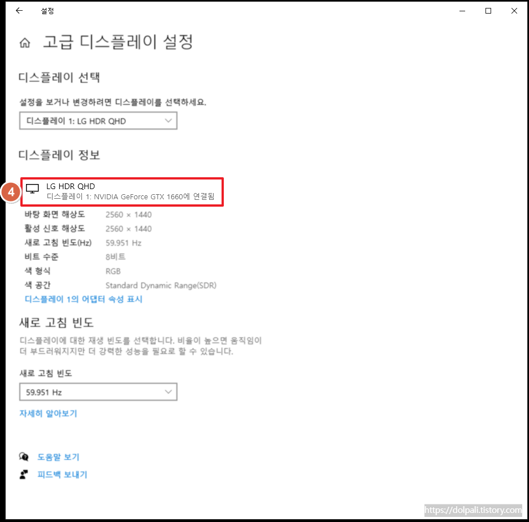
Task: Minimize the Settings window
Action: coord(462,10)
